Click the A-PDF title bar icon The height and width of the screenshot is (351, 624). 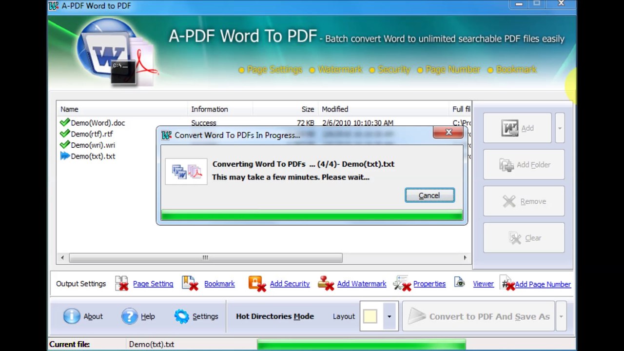[x=54, y=5]
